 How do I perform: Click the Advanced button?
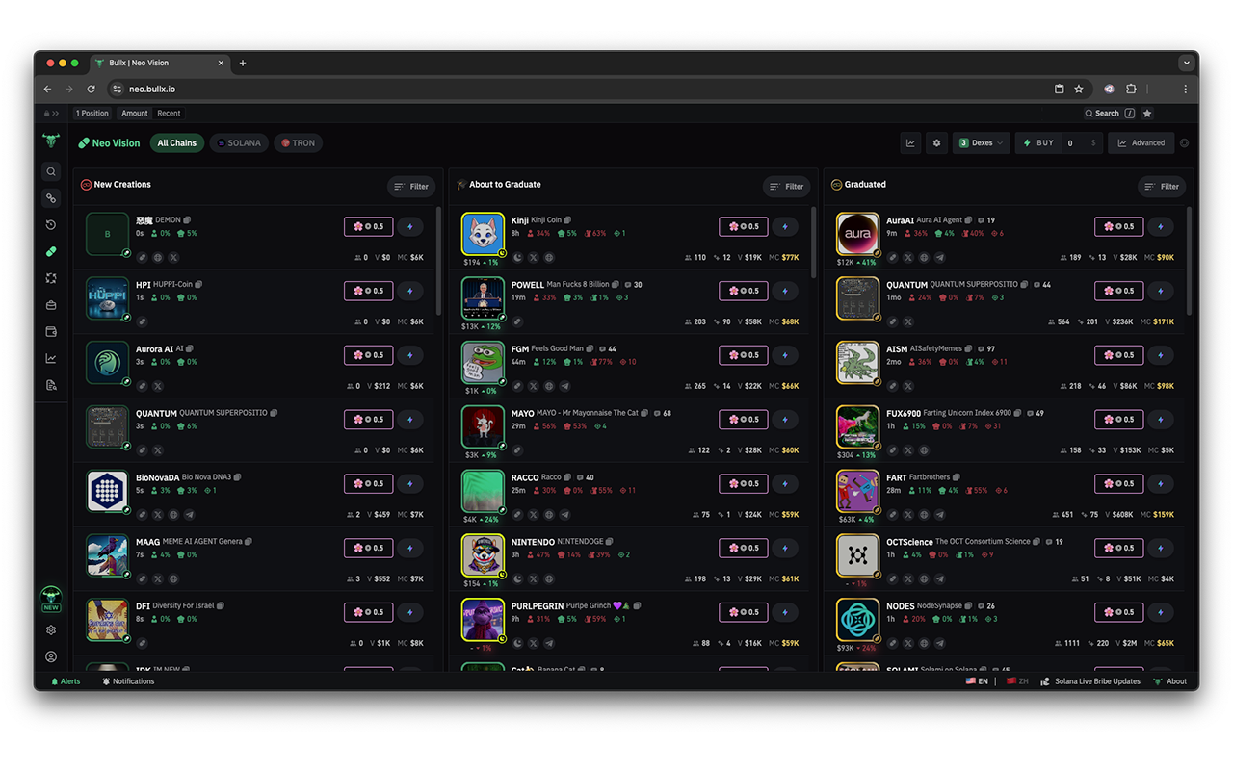pyautogui.click(x=1141, y=142)
